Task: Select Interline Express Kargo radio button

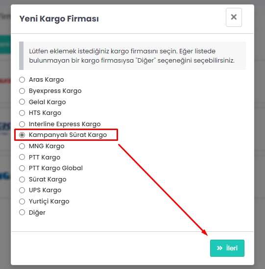Action: click(22, 124)
